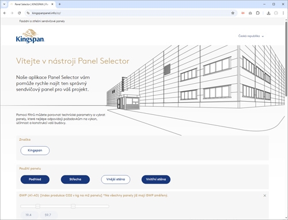Screen dimensions: 288x220
Task: Open a new browser tab
Action: pyautogui.click(x=59, y=4)
